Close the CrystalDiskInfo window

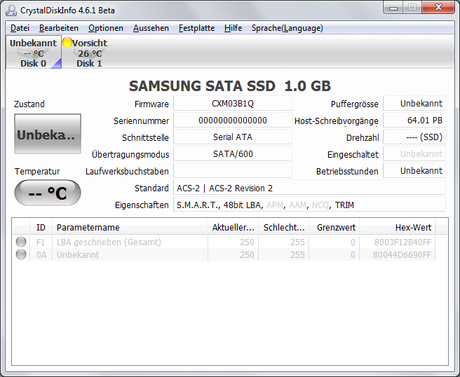[438, 8]
